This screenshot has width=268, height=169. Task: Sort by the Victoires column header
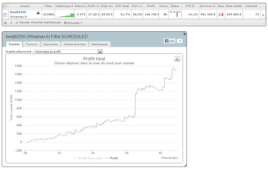(251, 6)
